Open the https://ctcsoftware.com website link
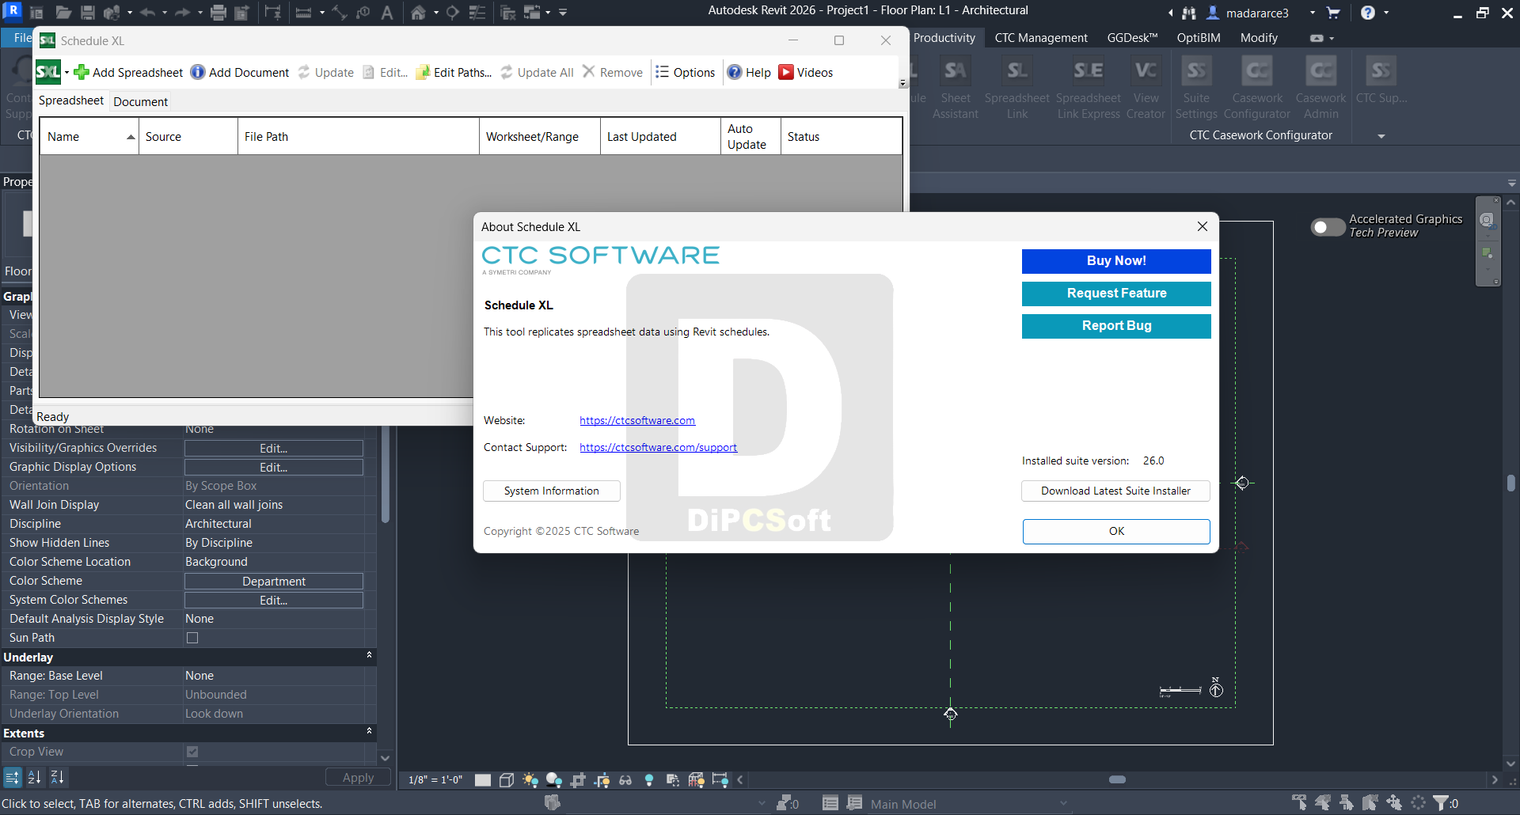 click(637, 421)
